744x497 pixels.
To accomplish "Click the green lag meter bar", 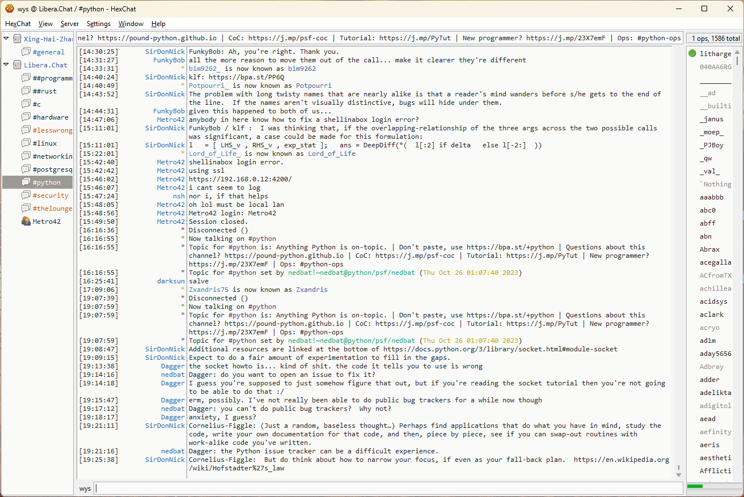I will (695, 486).
